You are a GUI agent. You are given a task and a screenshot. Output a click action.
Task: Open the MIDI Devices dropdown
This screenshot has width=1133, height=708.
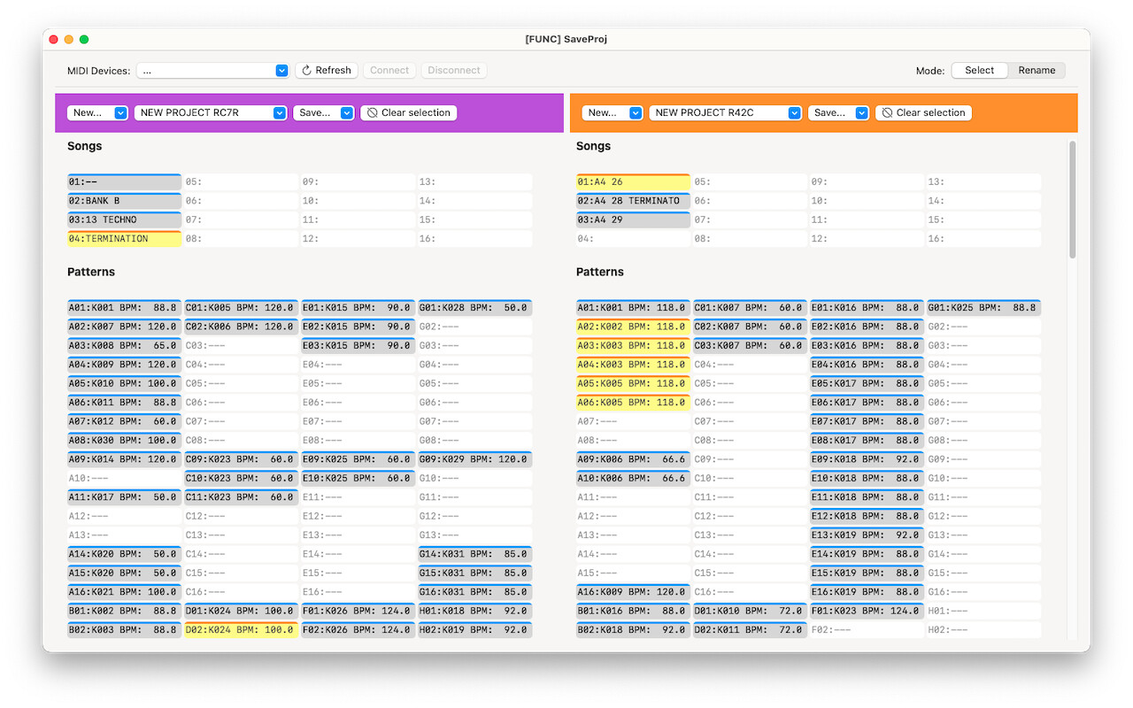(212, 71)
